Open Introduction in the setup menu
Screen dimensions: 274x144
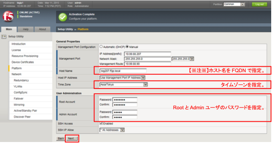(x=18, y=44)
